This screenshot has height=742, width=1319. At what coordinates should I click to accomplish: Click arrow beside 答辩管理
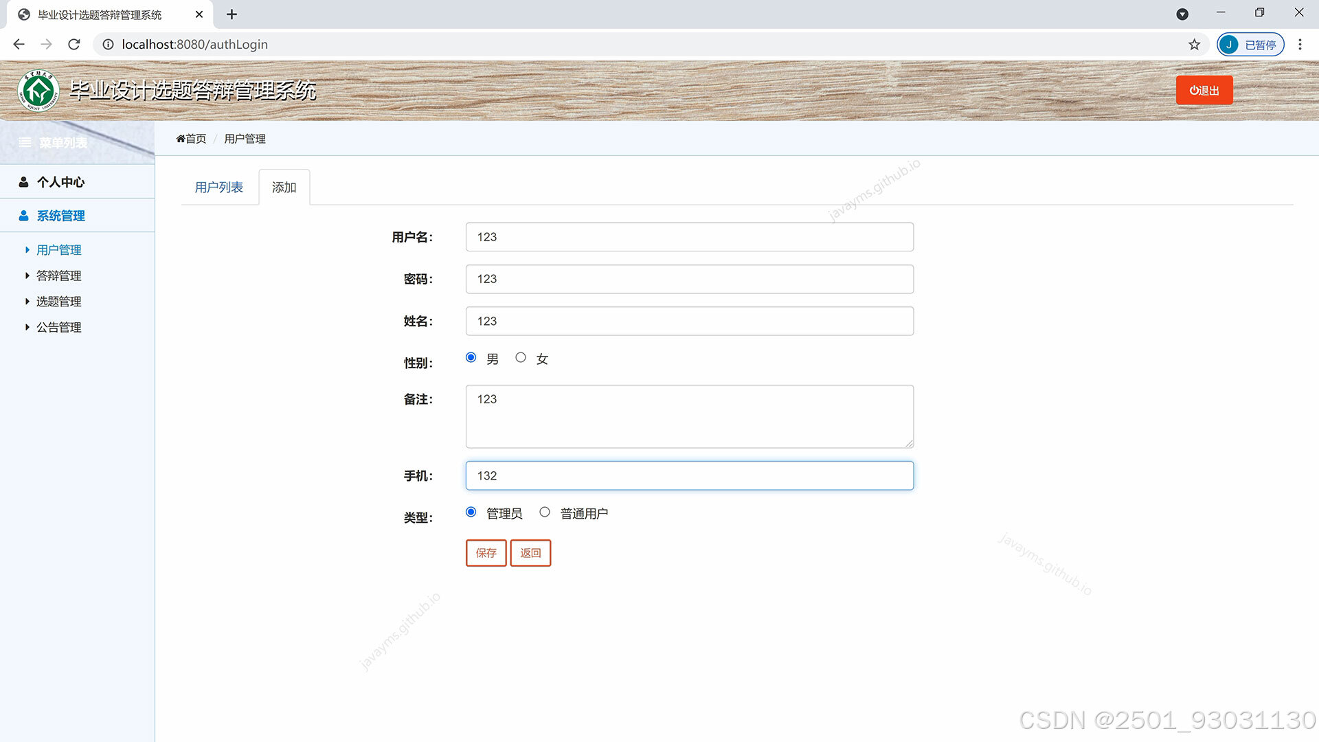pyautogui.click(x=27, y=276)
